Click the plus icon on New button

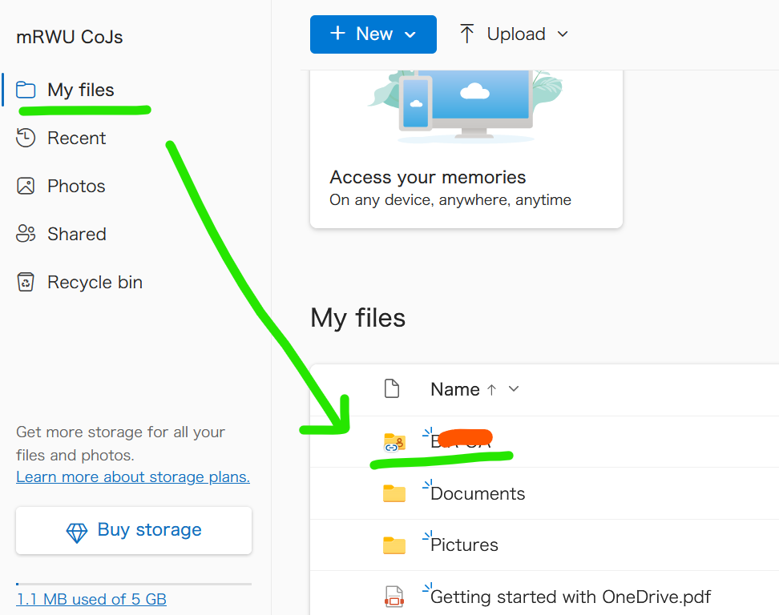coord(338,34)
